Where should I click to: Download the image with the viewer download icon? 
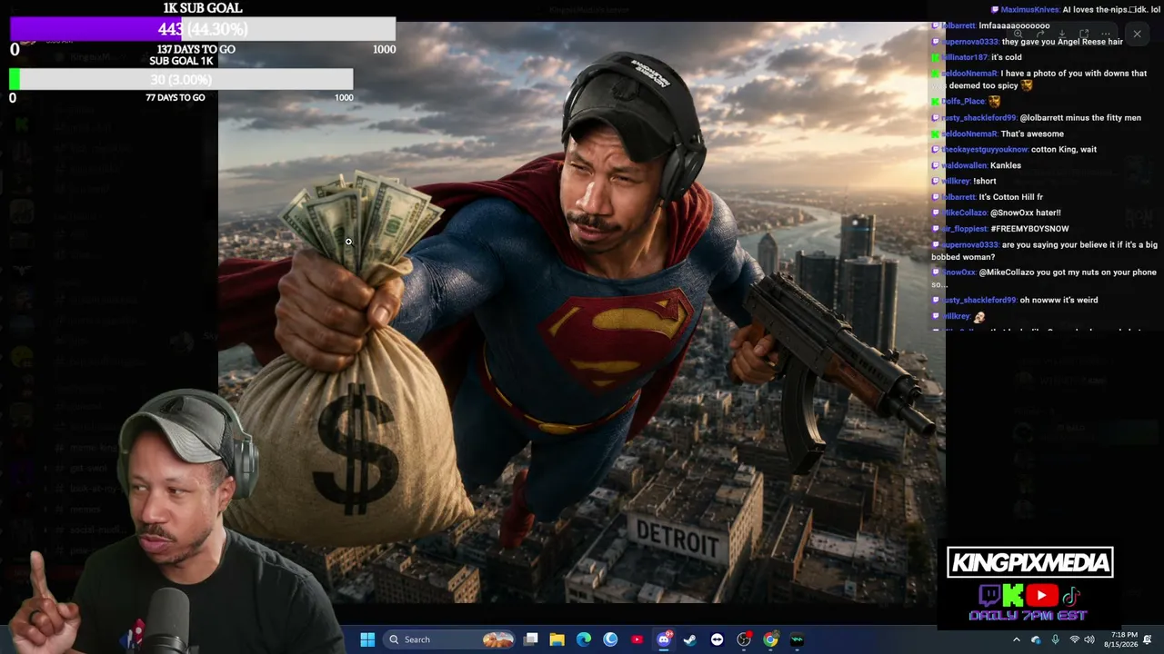1061,35
